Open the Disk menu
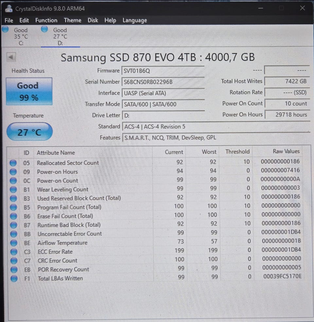The image size is (314, 322). click(93, 20)
